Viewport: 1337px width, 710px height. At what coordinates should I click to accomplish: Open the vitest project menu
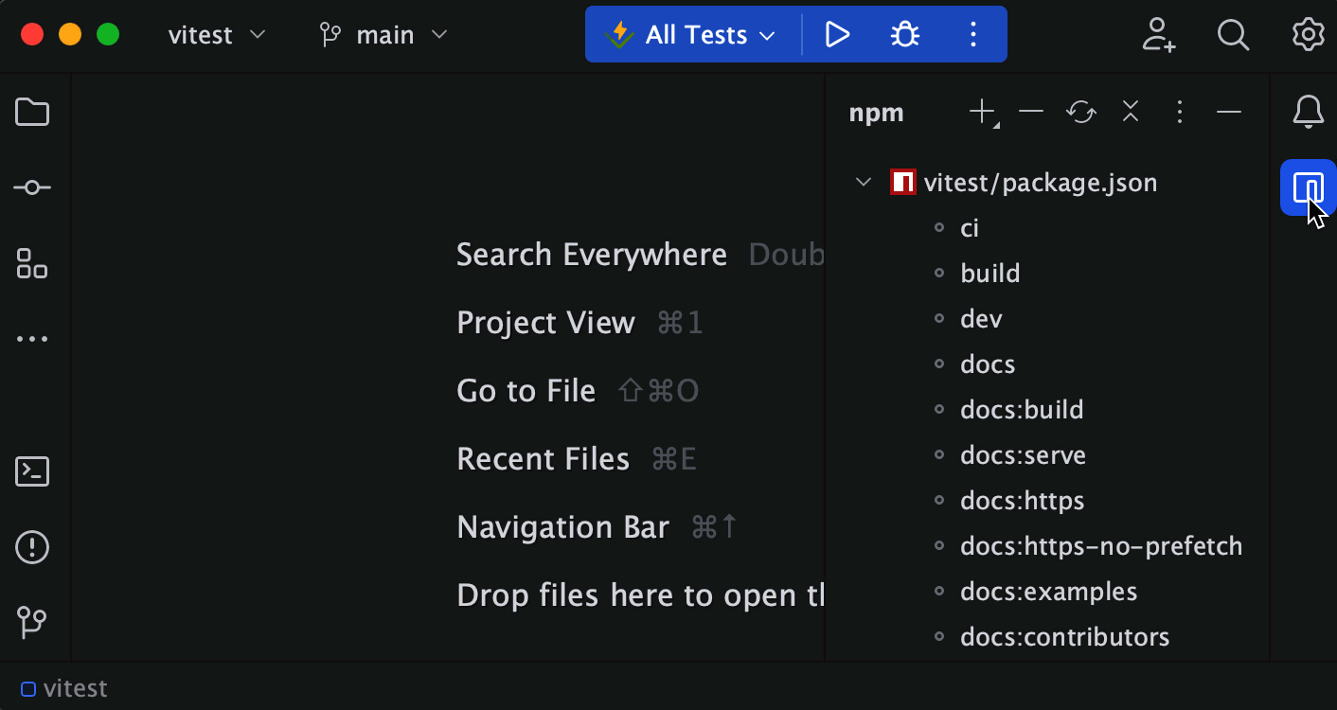216,34
